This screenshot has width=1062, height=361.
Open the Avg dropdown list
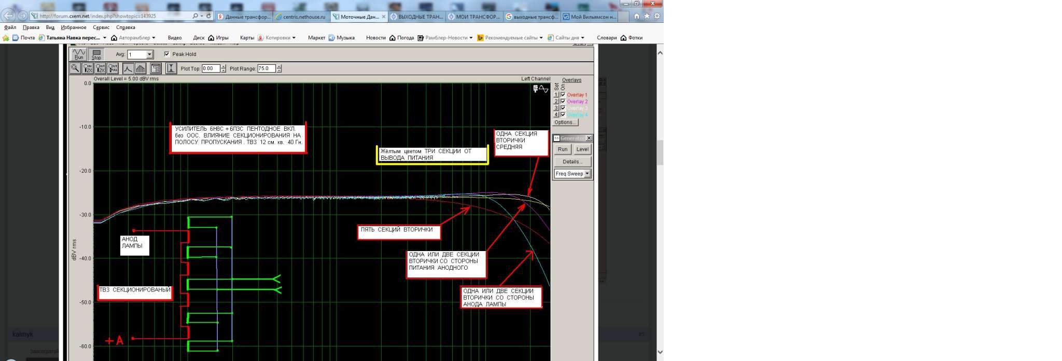tap(149, 54)
